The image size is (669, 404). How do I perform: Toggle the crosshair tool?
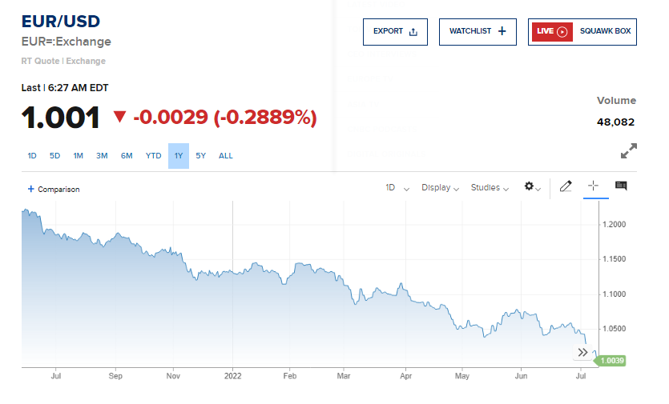pyautogui.click(x=593, y=186)
